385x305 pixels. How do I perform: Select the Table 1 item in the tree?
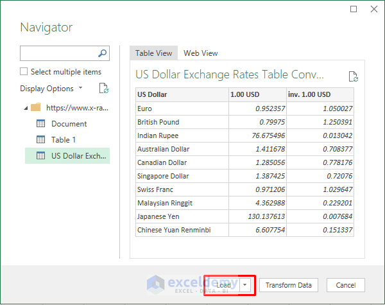click(64, 140)
